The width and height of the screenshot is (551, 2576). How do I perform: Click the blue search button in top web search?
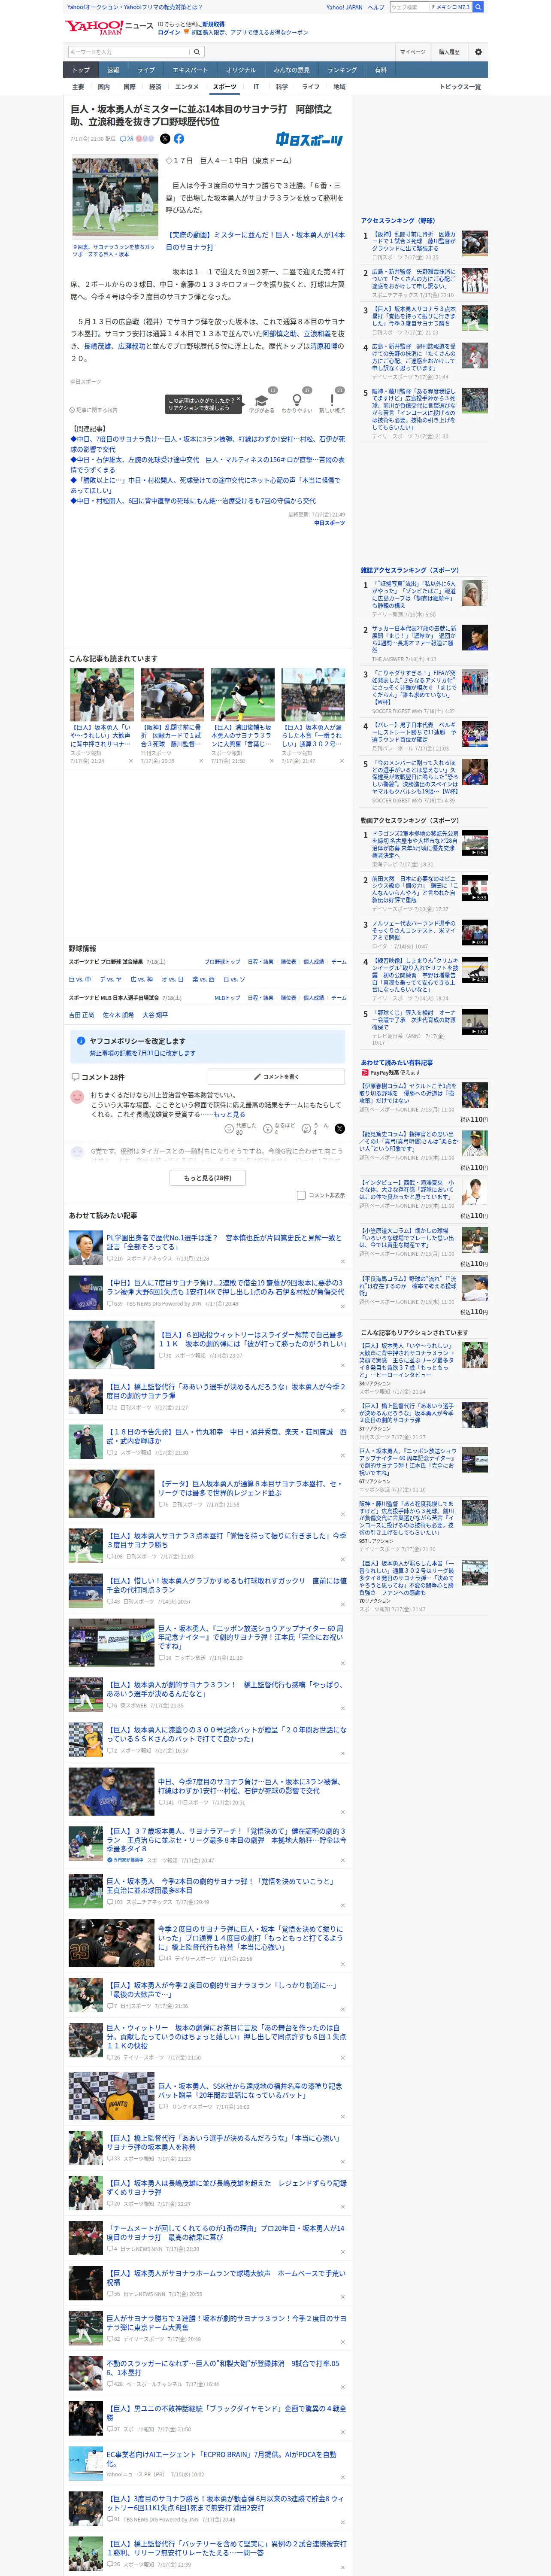coord(478,7)
